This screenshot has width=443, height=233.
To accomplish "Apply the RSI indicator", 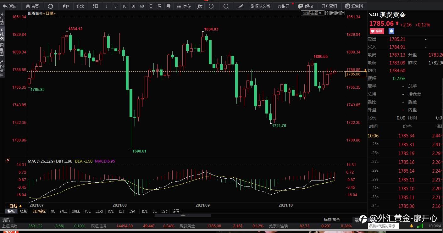I will (x=145, y=211).
